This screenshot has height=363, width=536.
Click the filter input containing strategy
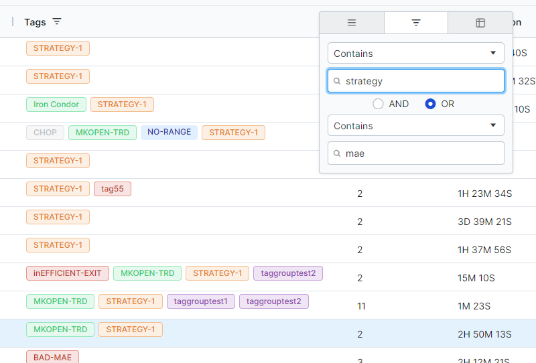pyautogui.click(x=422, y=81)
